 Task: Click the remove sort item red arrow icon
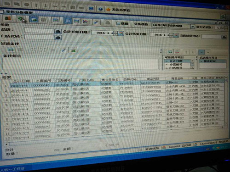tap(177, 52)
